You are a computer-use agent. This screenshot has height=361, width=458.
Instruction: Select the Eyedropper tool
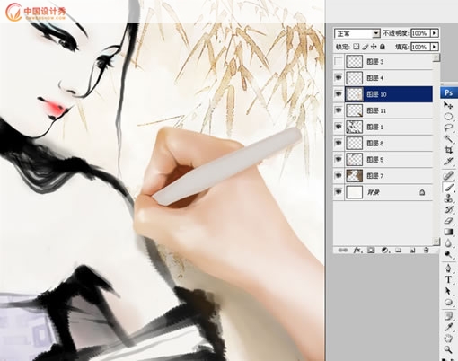click(448, 327)
